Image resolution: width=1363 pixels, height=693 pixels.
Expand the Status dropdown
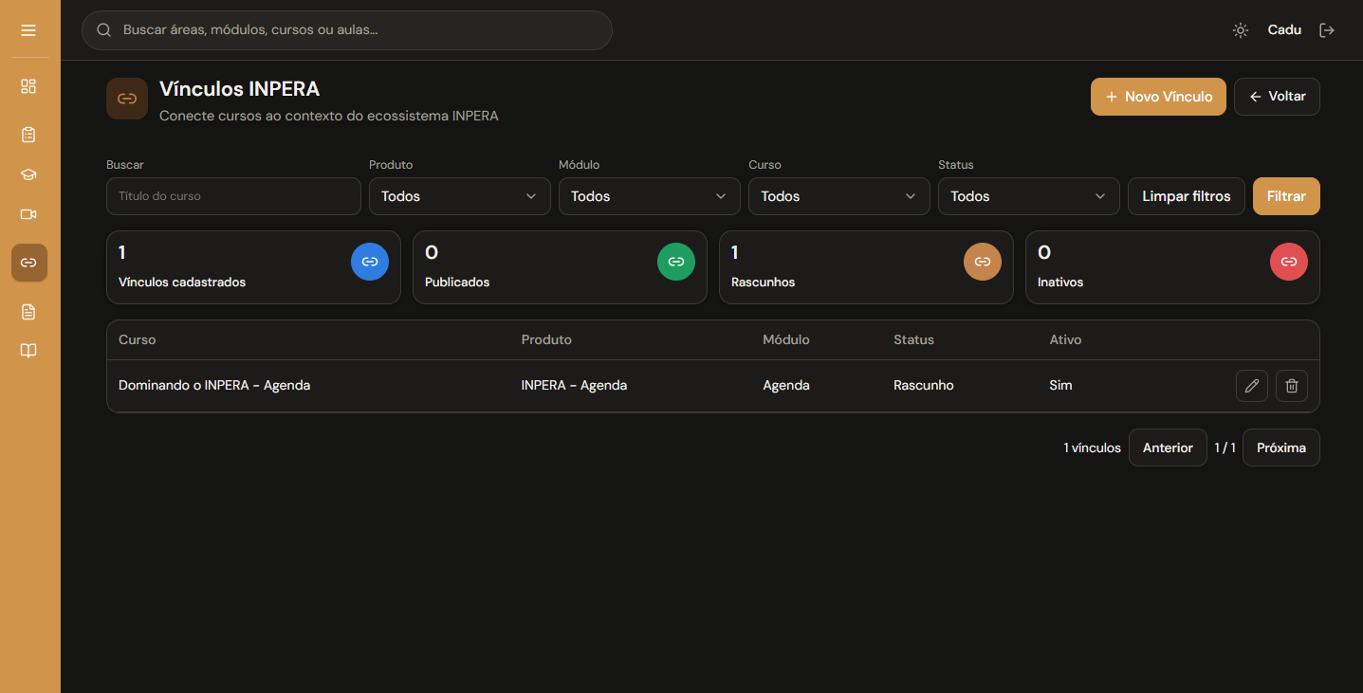point(1029,196)
